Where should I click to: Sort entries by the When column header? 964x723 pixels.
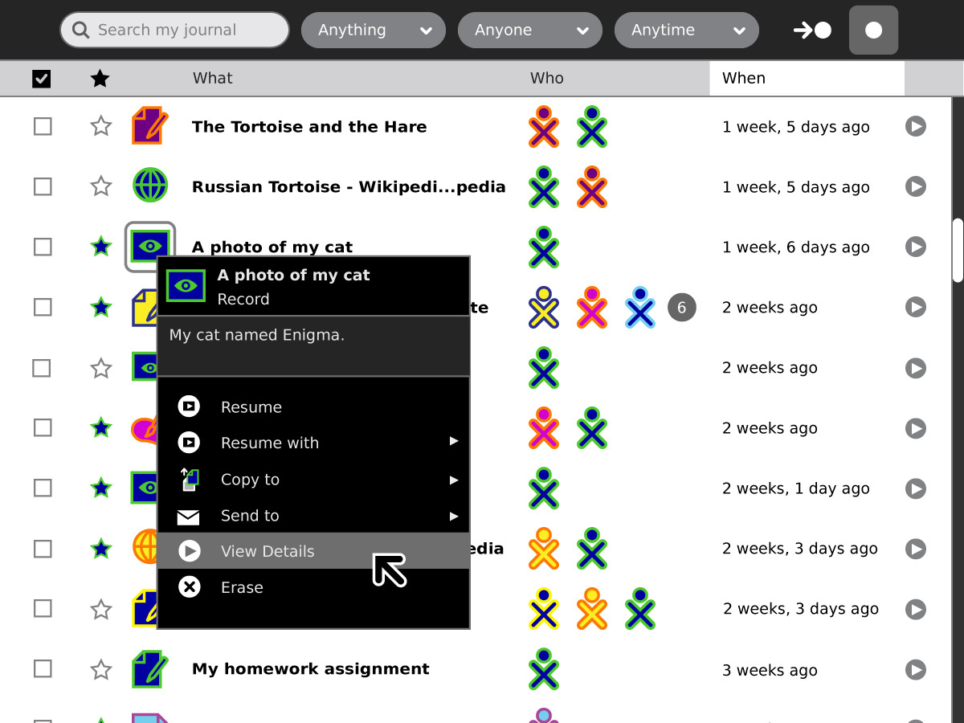pos(807,78)
